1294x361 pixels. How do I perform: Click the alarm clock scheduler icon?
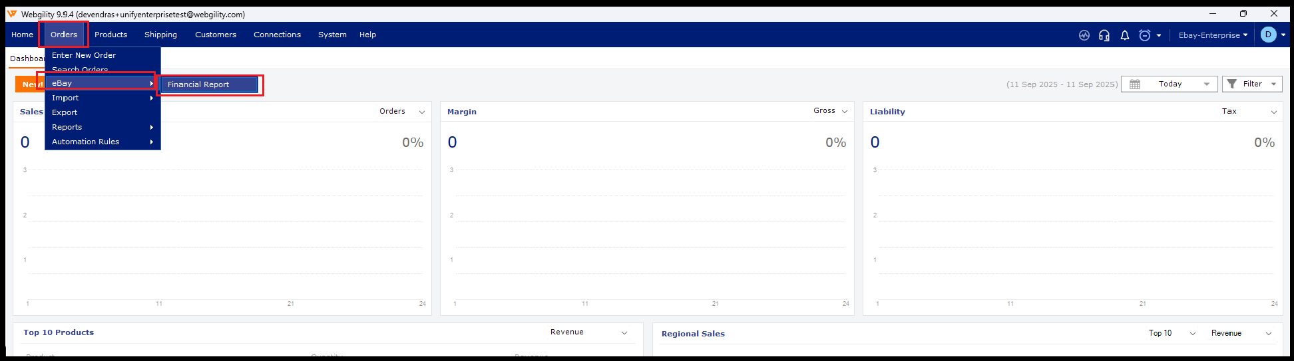click(x=1145, y=35)
